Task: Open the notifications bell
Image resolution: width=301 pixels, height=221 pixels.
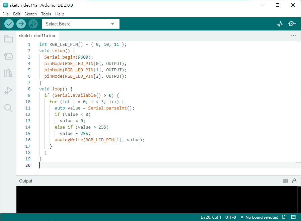Action: click(x=284, y=217)
